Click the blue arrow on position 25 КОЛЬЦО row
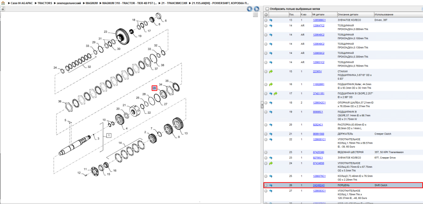This screenshot has height=204, width=423. [x=271, y=176]
